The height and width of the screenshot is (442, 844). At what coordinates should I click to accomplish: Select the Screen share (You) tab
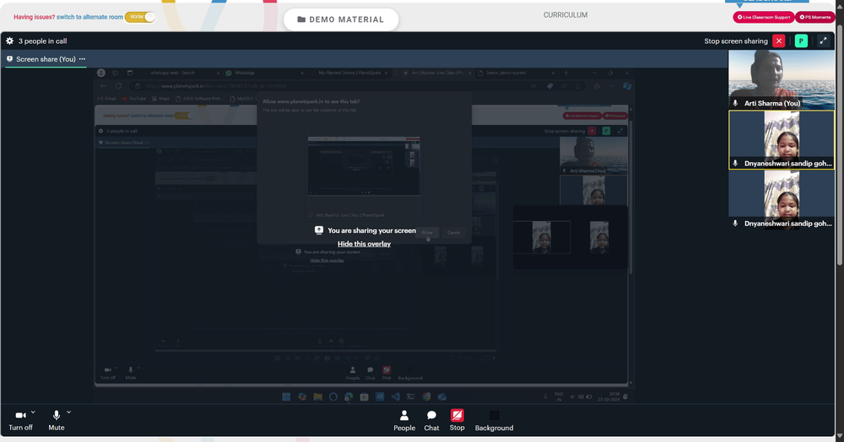point(46,59)
